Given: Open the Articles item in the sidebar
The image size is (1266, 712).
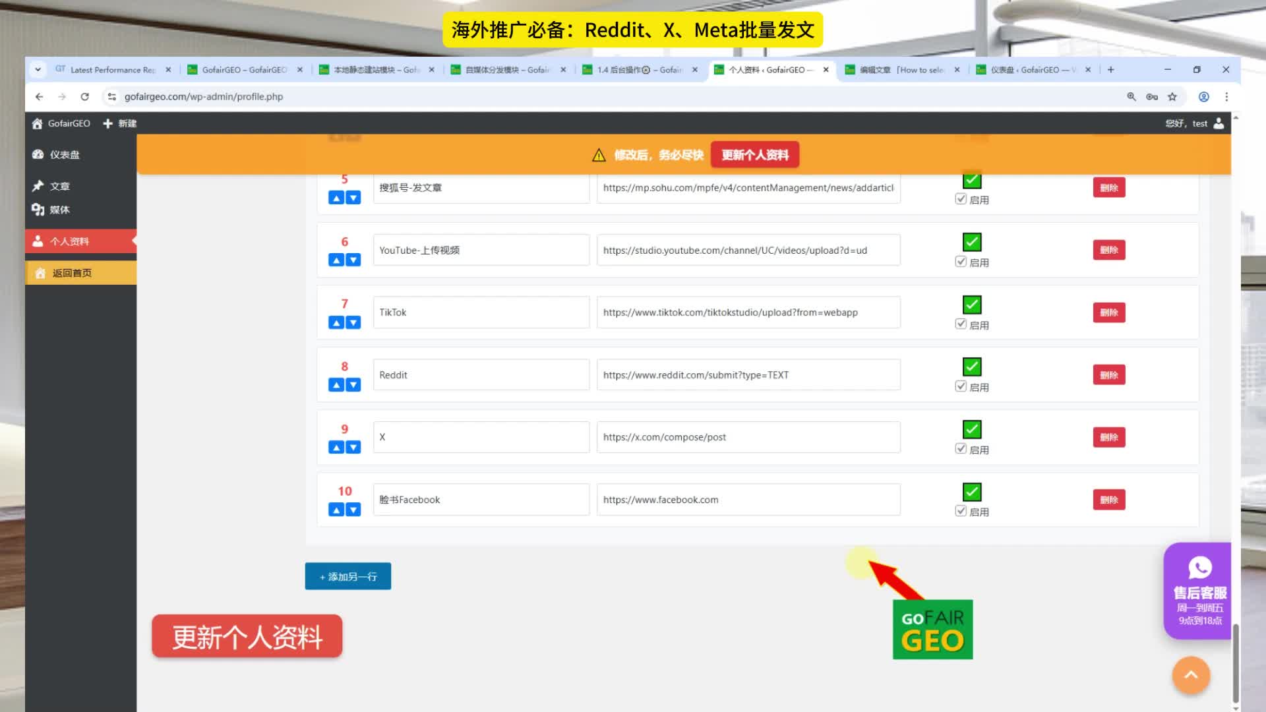Looking at the screenshot, I should [x=59, y=187].
